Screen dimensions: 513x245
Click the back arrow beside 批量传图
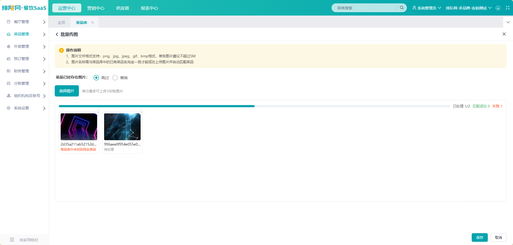[x=57, y=34]
